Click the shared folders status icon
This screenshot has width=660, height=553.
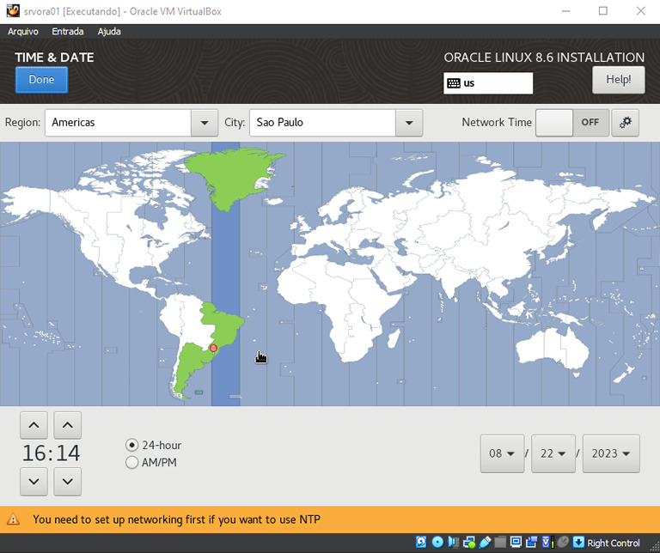(x=500, y=542)
